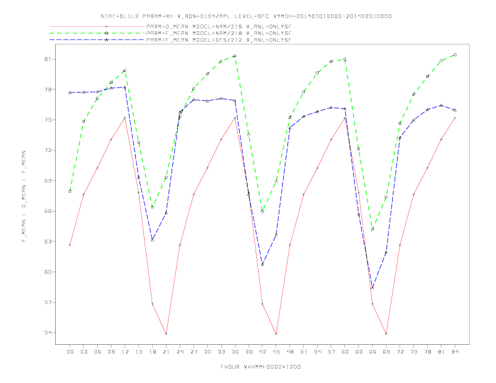Image resolution: width=496 pixels, height=383 pixels.
Task: Click y-axis tick label 69
Action: point(48,181)
